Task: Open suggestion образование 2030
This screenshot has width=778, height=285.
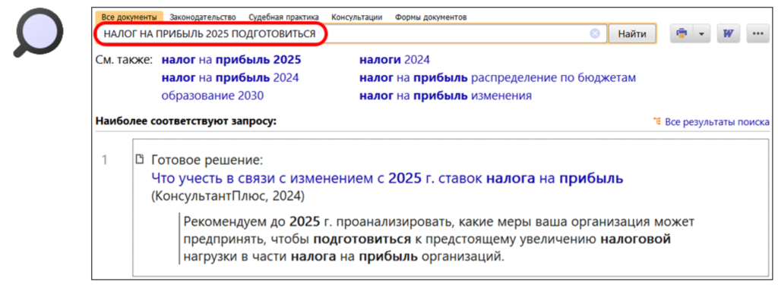Action: [x=213, y=96]
